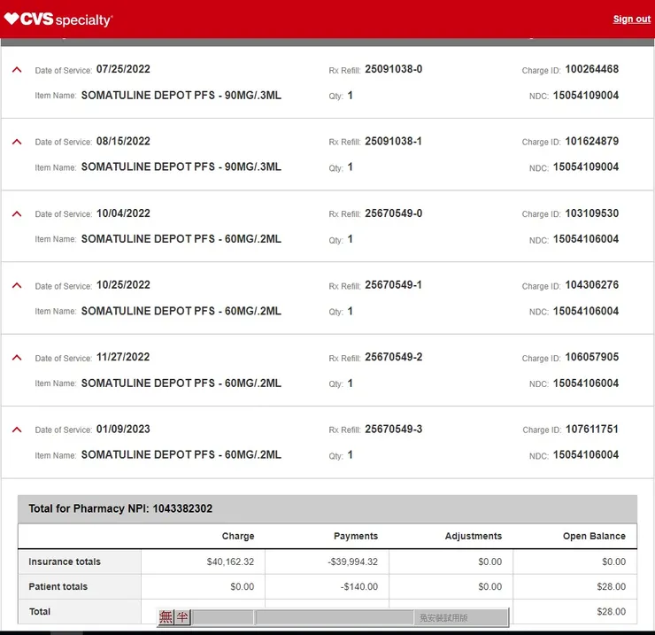The image size is (655, 635).
Task: Select Rx Refill 25091038-0
Action: (x=394, y=69)
